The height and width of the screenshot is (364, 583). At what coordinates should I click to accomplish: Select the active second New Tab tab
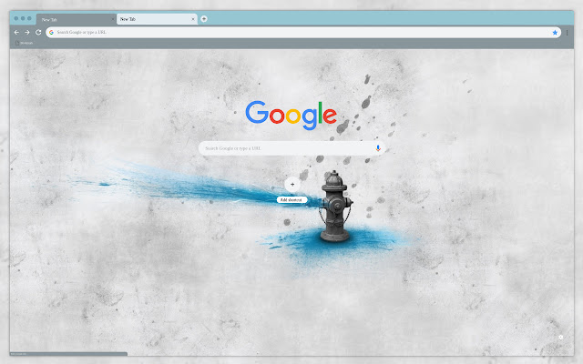(x=156, y=19)
